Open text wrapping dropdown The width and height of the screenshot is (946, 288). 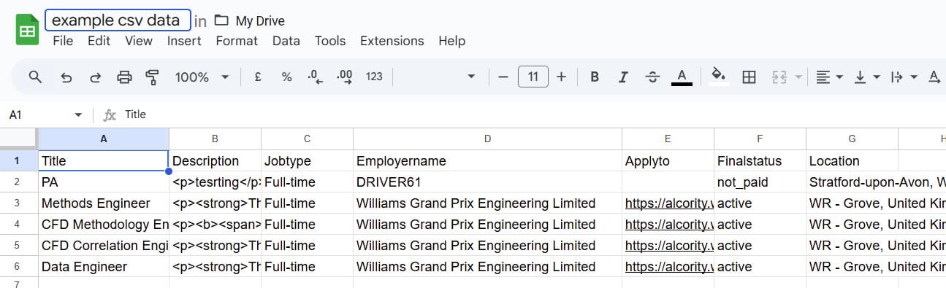pos(904,77)
